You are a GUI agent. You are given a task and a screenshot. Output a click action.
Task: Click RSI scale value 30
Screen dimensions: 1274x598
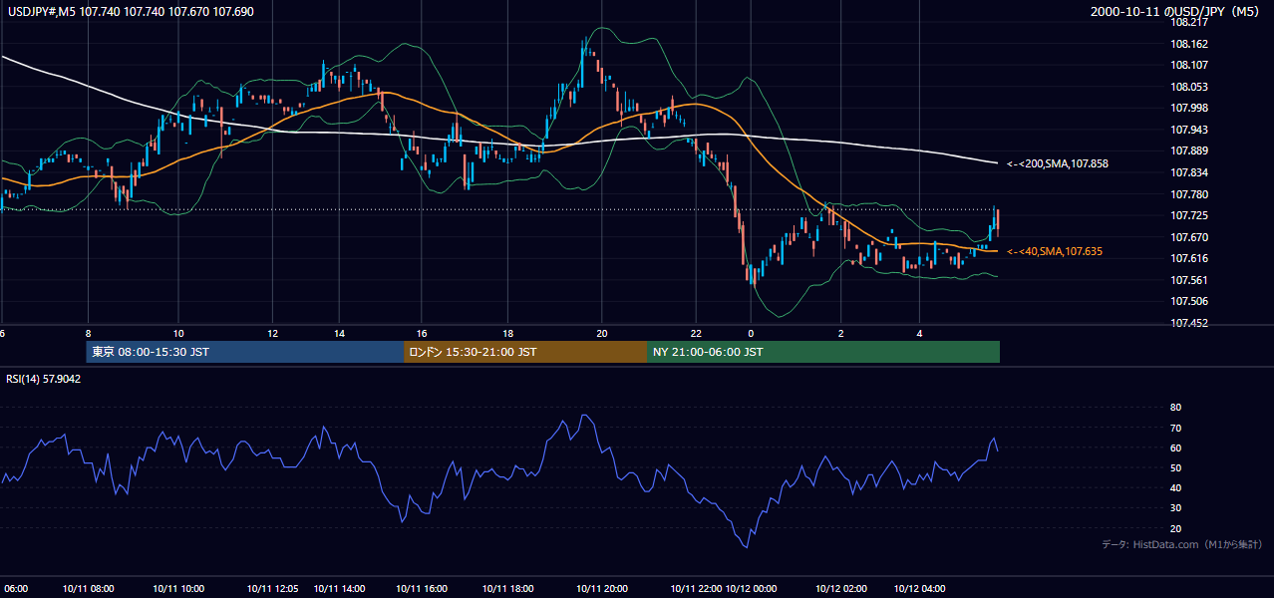[x=1175, y=508]
